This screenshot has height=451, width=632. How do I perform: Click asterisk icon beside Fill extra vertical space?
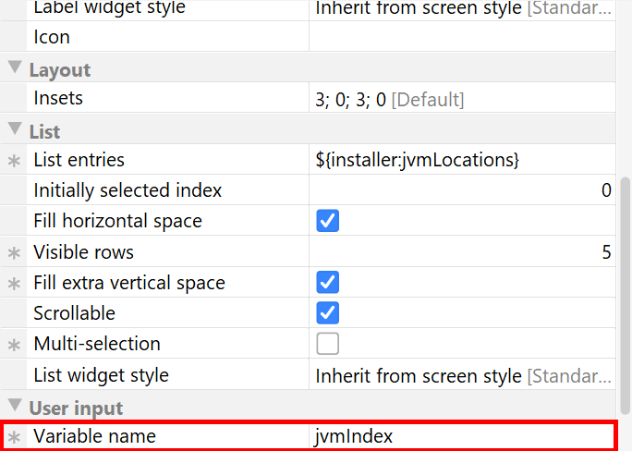coord(14,284)
